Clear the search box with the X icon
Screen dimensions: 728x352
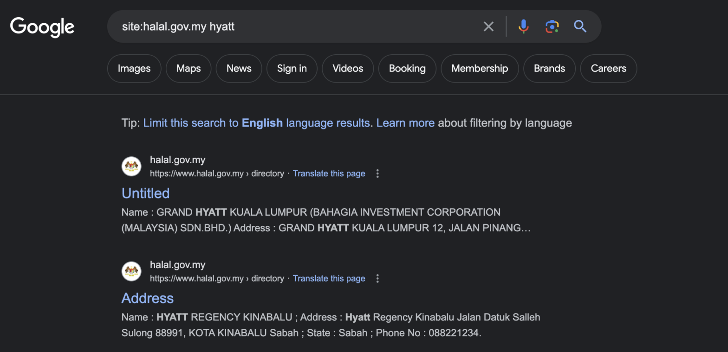pos(488,26)
